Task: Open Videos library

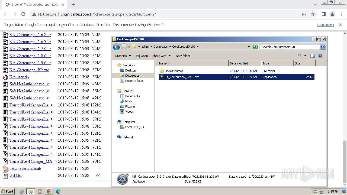Action: pyautogui.click(x=129, y=112)
